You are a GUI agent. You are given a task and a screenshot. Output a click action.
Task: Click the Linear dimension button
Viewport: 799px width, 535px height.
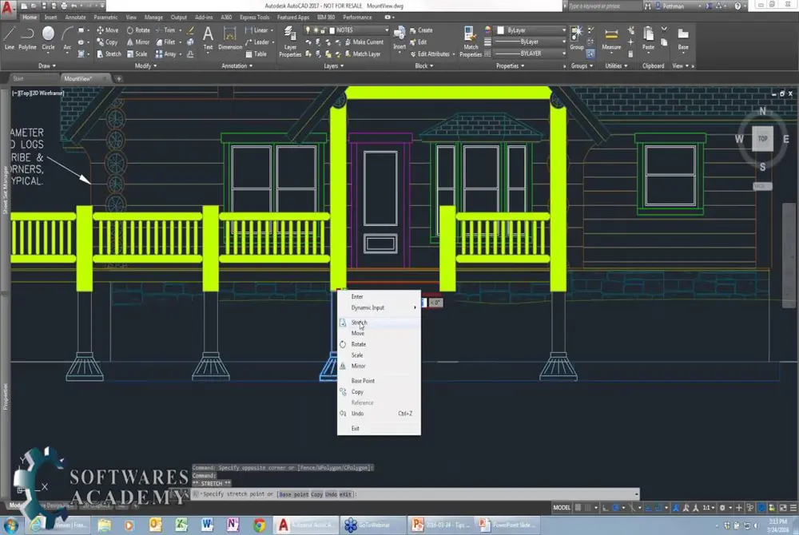click(x=256, y=30)
